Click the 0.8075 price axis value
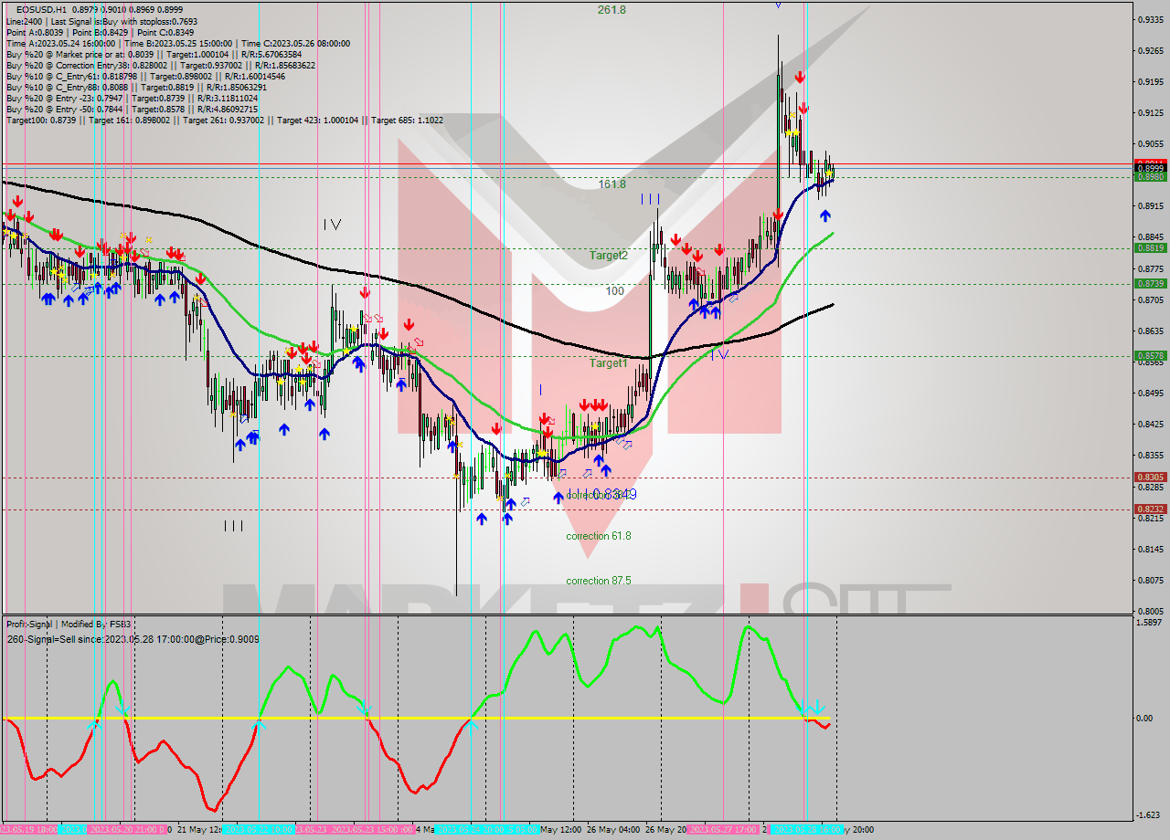 pyautogui.click(x=1150, y=580)
